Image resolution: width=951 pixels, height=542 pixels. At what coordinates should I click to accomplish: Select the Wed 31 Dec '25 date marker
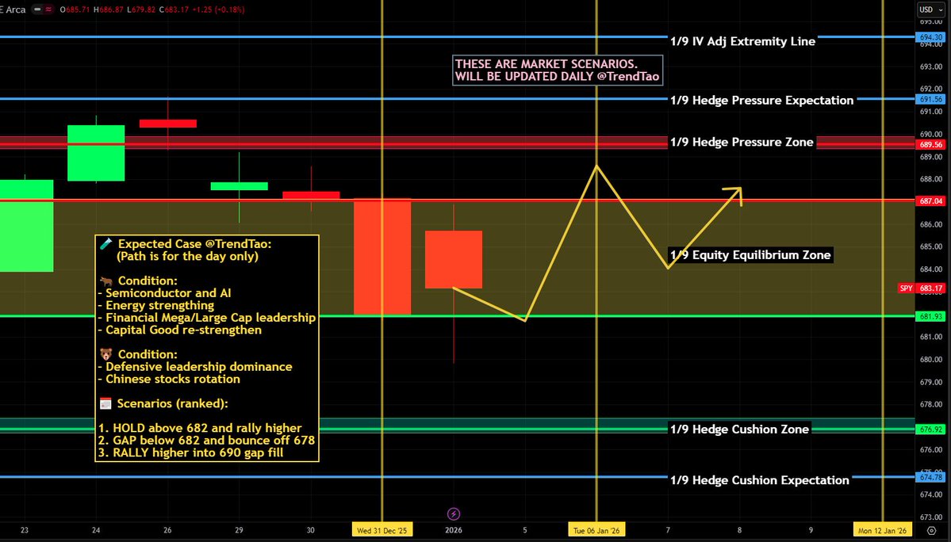382,530
